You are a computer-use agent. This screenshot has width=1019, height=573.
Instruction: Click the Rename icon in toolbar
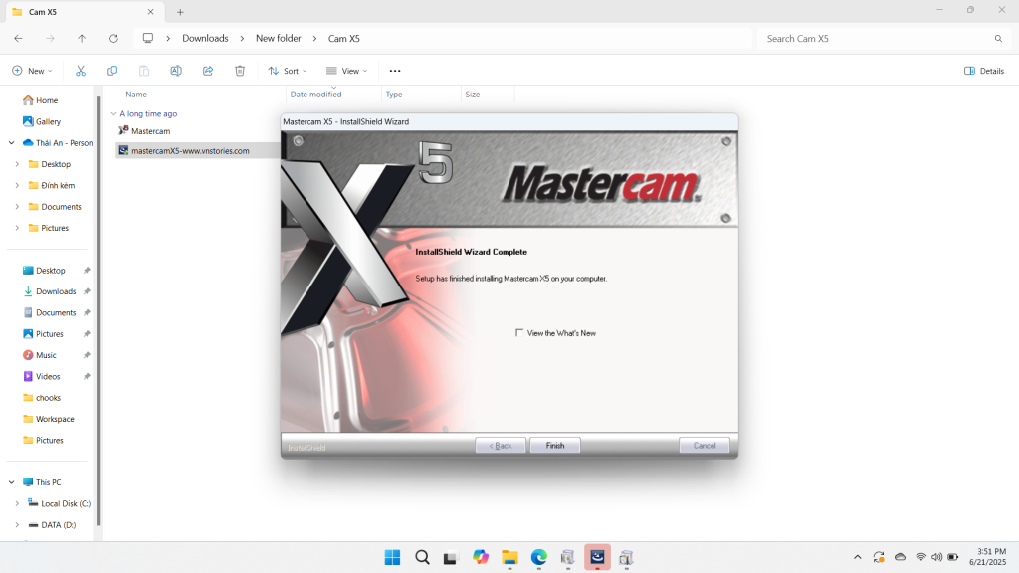coord(176,71)
